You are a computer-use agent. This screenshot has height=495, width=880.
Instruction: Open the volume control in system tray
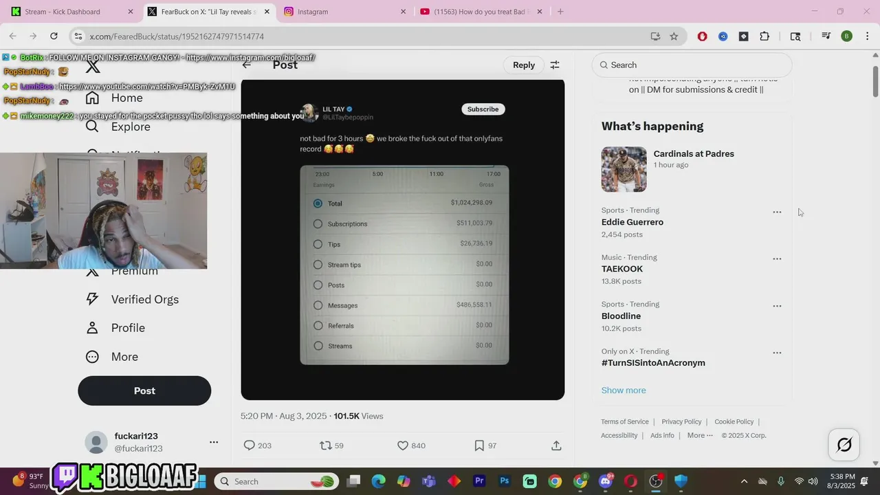813,481
